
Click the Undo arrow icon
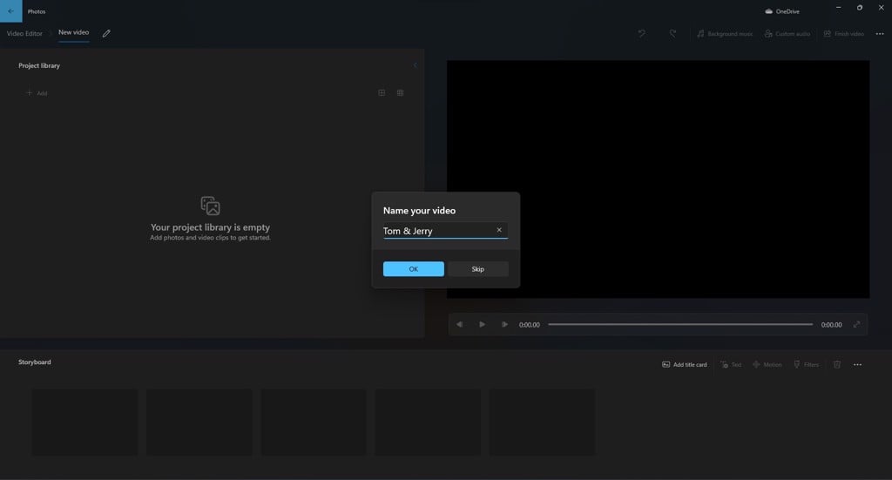[642, 34]
